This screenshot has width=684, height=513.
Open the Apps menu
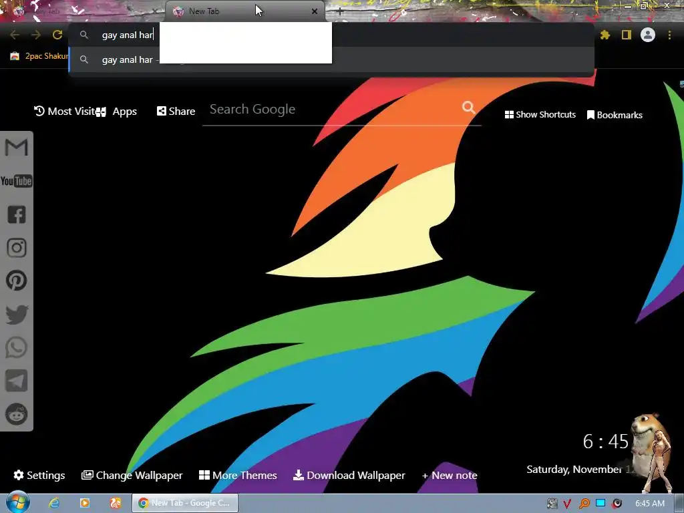click(x=117, y=112)
